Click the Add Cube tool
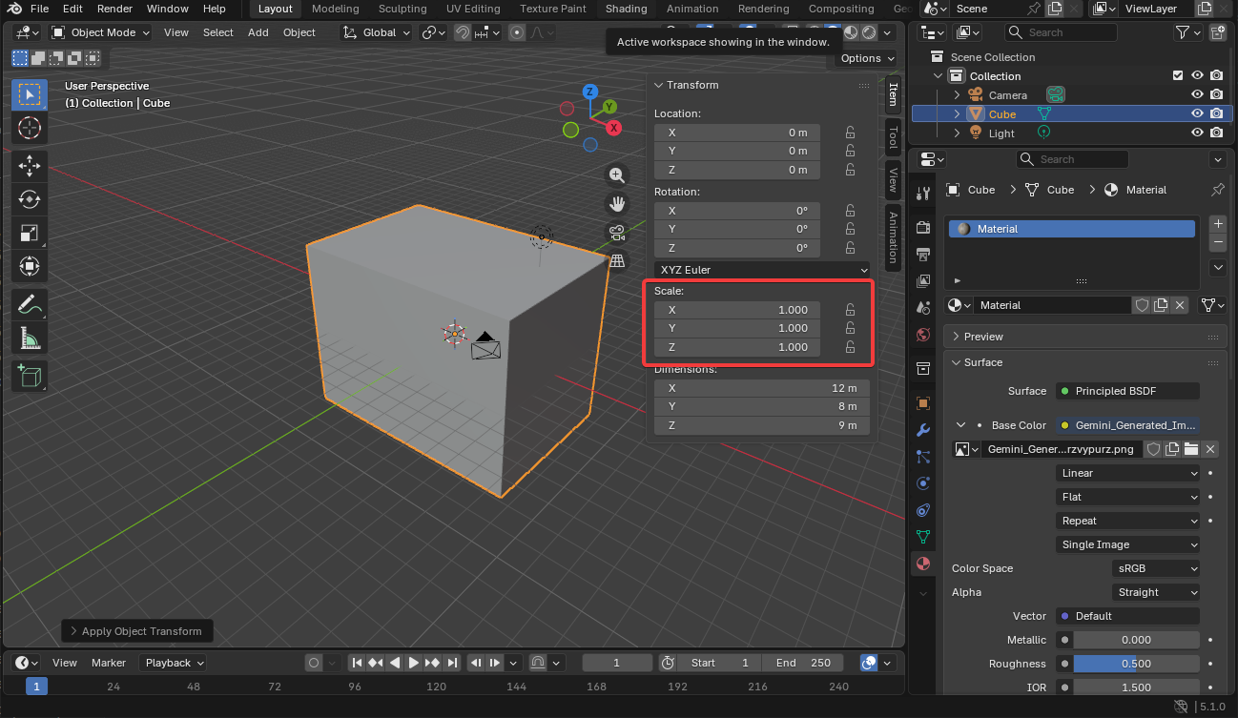 (x=30, y=377)
